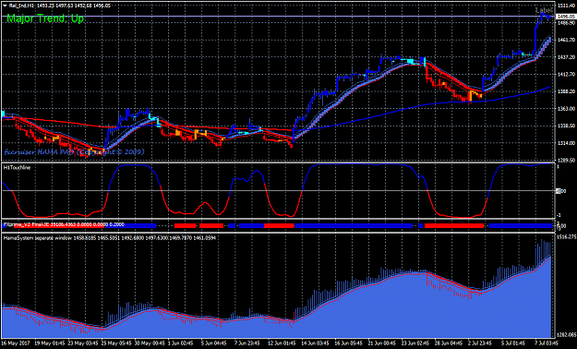This screenshot has width=577, height=349.
Task: Click the 16 May 2017 date label
Action: 16,343
